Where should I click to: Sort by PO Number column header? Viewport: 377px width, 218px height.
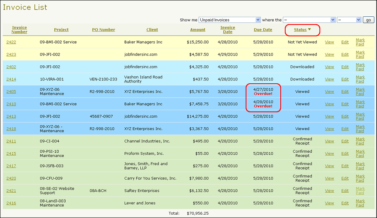pos(104,30)
